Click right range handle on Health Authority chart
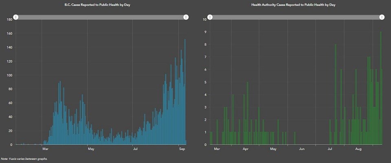The image size is (391, 163). coord(382,17)
